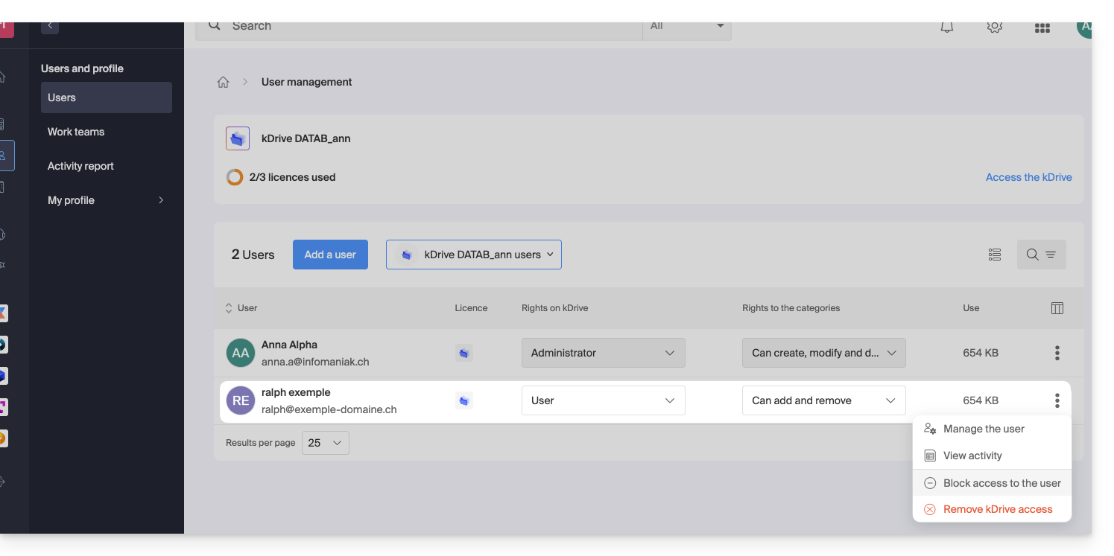Open Anna Alpha's three-dot options menu

[x=1057, y=353]
